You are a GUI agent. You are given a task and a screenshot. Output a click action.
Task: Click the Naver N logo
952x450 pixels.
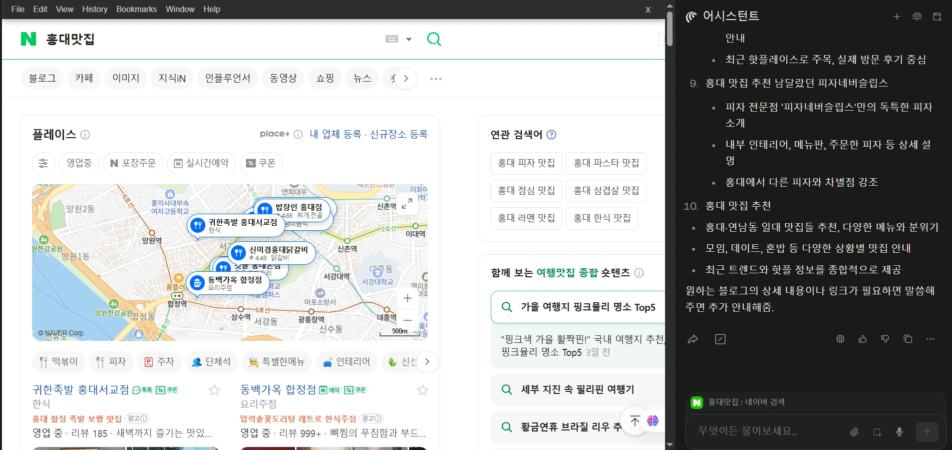[29, 39]
